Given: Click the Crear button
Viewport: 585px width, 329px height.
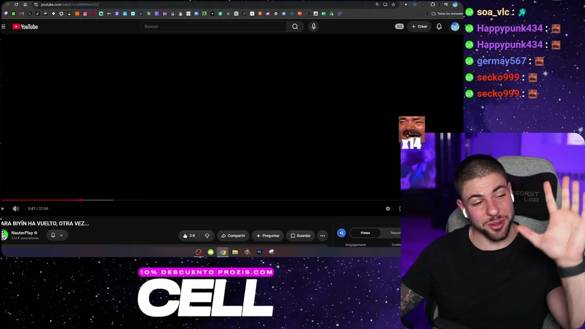Looking at the screenshot, I should 419,27.
